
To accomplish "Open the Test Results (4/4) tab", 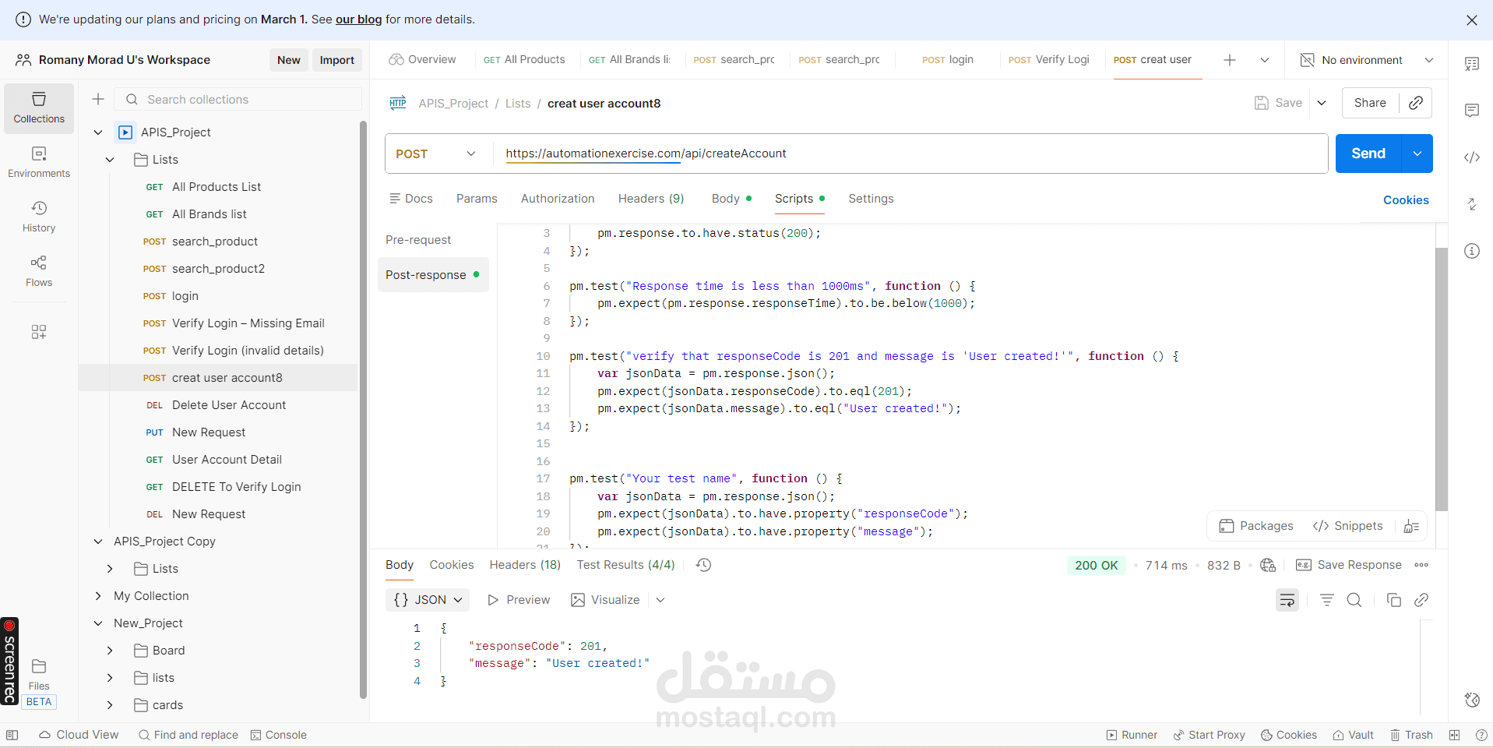I will (625, 565).
